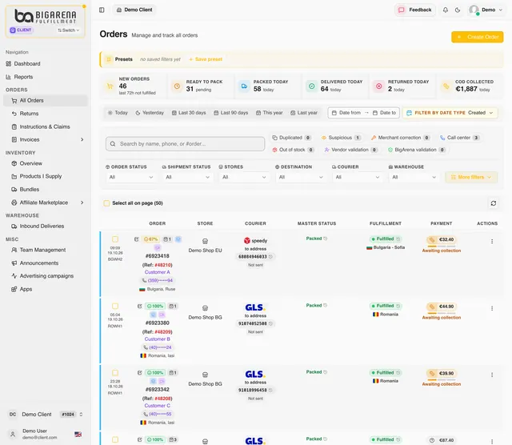Switch to dark mode moon icon
512x445 pixels.
click(458, 10)
